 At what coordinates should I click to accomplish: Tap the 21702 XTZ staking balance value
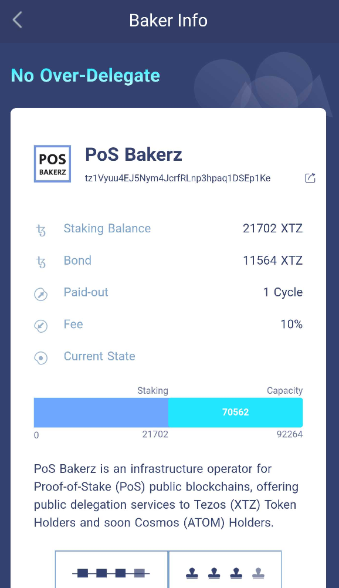[273, 228]
